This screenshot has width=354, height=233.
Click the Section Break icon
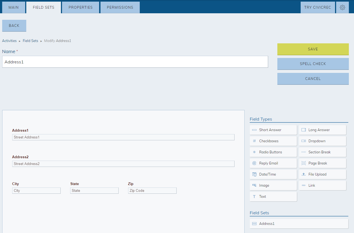304,152
